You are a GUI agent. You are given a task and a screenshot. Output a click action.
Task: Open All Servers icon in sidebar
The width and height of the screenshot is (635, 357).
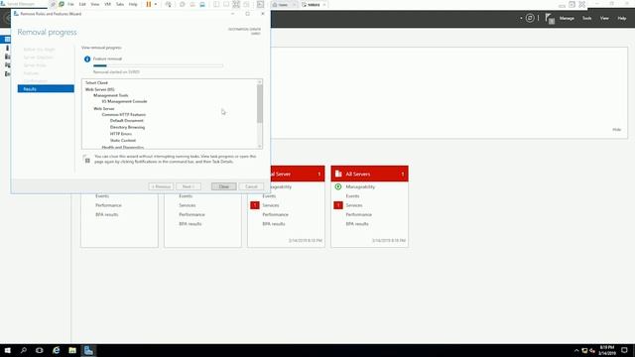click(7, 57)
